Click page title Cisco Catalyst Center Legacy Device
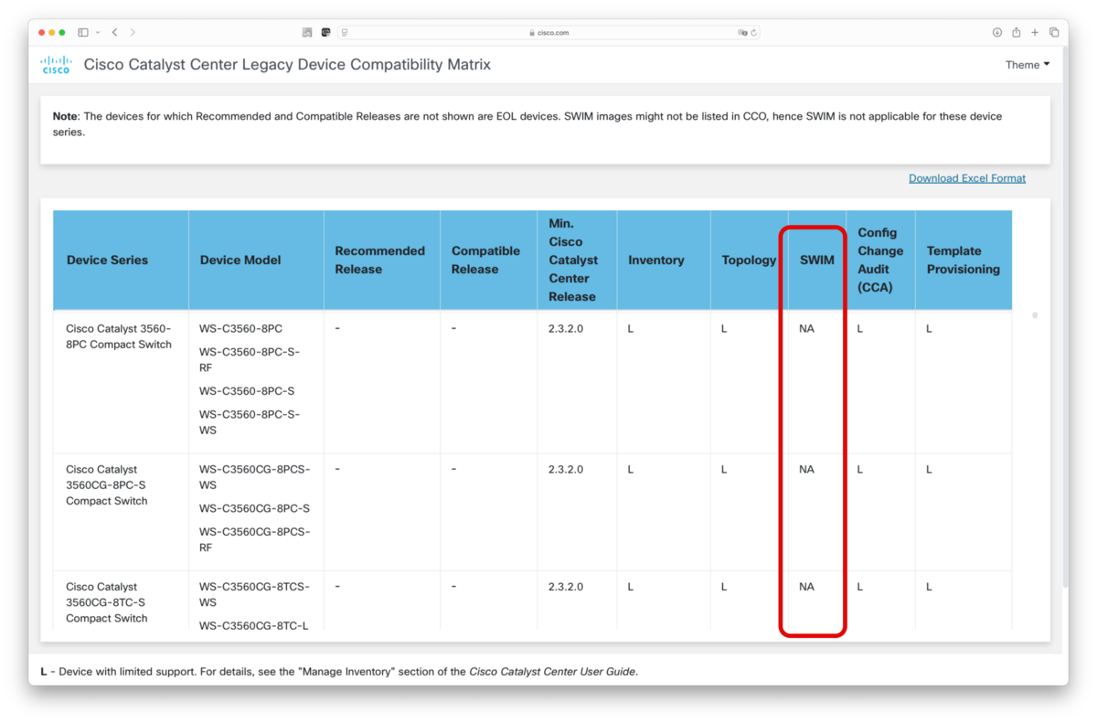The height and width of the screenshot is (723, 1097). click(287, 65)
